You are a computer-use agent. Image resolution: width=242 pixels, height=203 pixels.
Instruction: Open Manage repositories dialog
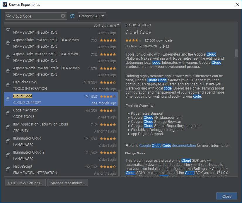(68, 183)
